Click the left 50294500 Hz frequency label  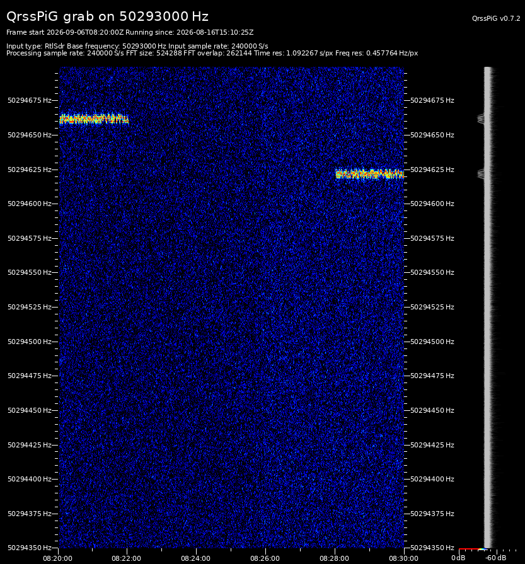click(x=30, y=342)
